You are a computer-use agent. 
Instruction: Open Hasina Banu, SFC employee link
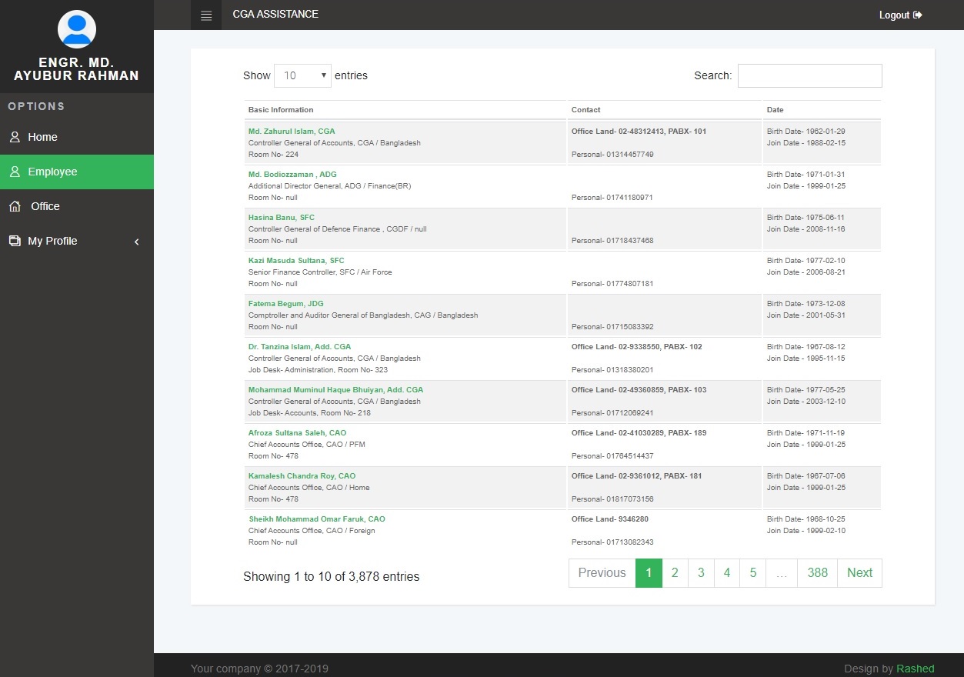282,218
